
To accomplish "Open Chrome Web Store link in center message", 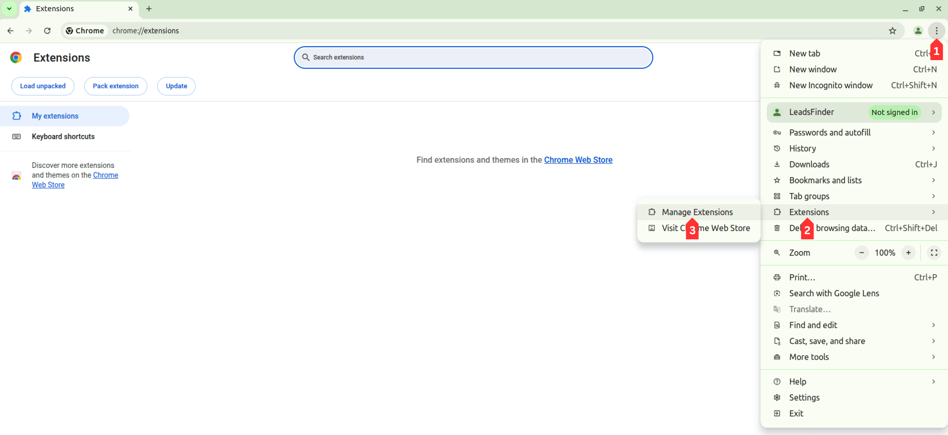I will coord(578,160).
